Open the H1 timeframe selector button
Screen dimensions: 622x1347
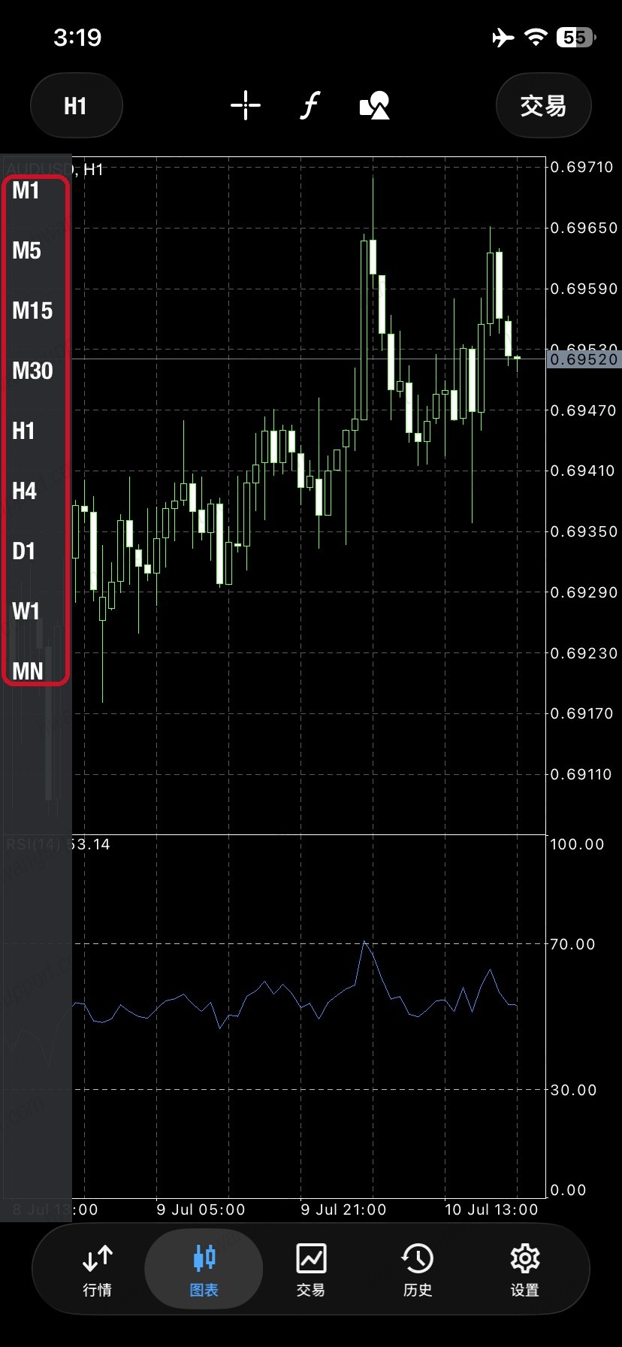click(76, 105)
